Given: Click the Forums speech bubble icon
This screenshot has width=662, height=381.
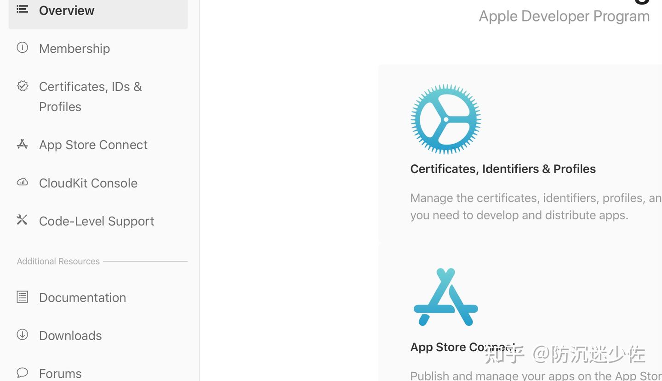Looking at the screenshot, I should [22, 372].
